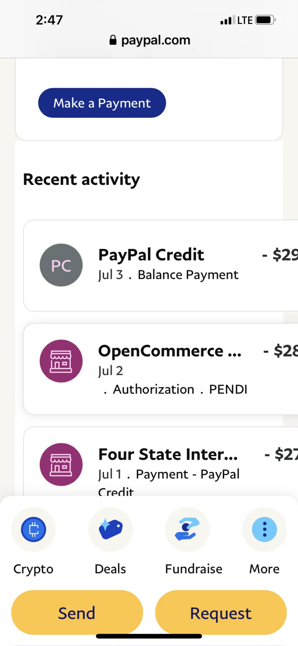Viewport: 298px width, 646px height.
Task: Select the Crypto label text
Action: point(33,569)
